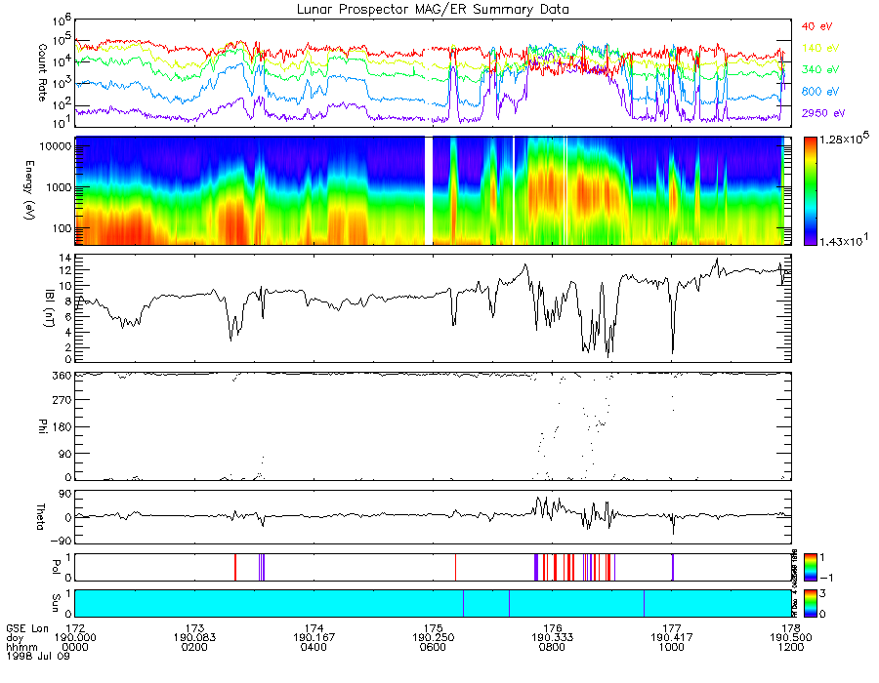This screenshot has height=683, width=879.
Task: Click the time tick '1000'
Action: tap(672, 647)
